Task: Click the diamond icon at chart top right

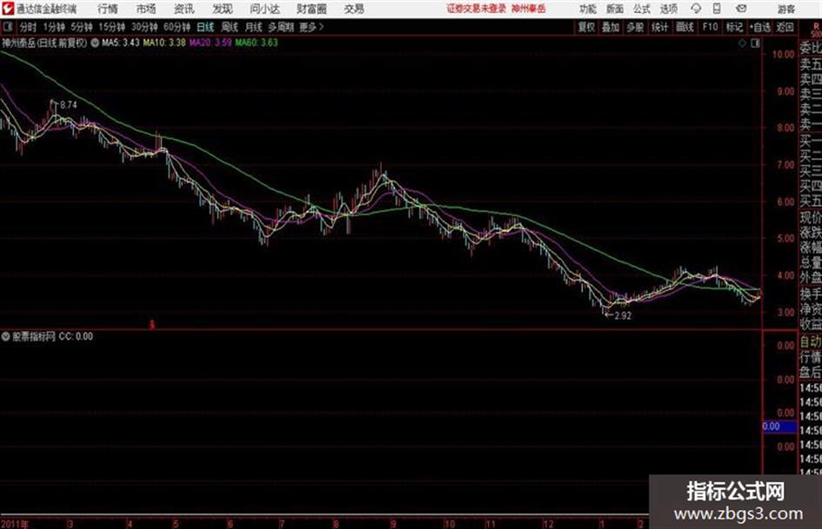Action: pyautogui.click(x=742, y=43)
